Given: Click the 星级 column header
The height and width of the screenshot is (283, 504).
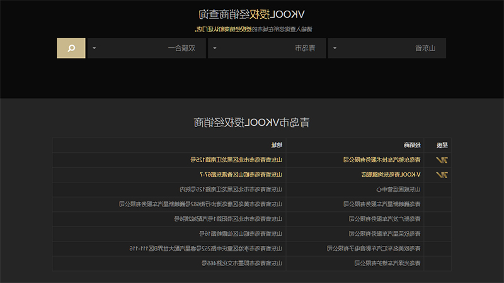Looking at the screenshot, I should (x=442, y=145).
